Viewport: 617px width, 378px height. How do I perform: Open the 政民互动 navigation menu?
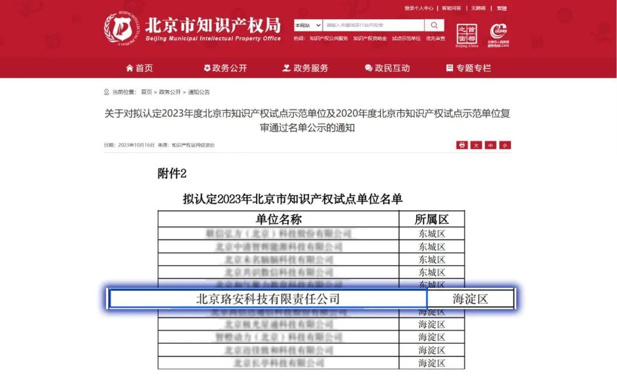(387, 68)
